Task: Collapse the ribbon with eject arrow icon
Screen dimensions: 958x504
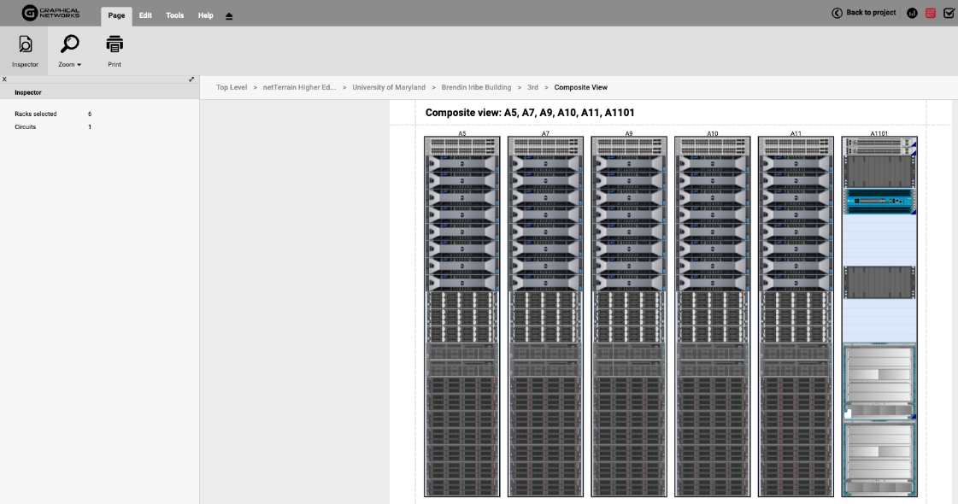Action: 229,16
